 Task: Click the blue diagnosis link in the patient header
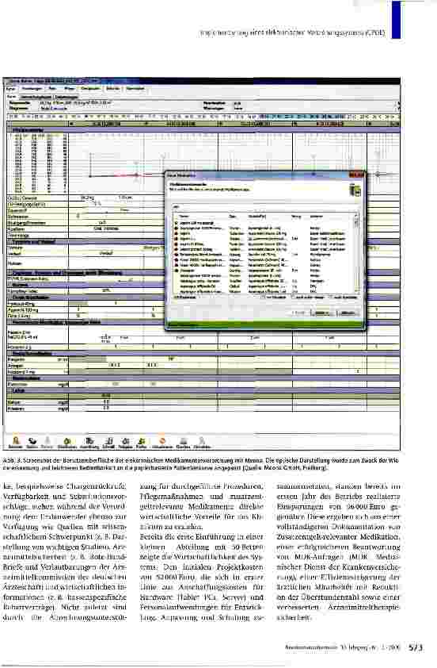tap(53, 108)
